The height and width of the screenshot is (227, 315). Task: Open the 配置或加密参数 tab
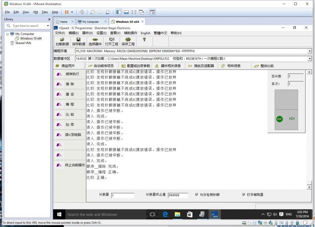(x=136, y=66)
